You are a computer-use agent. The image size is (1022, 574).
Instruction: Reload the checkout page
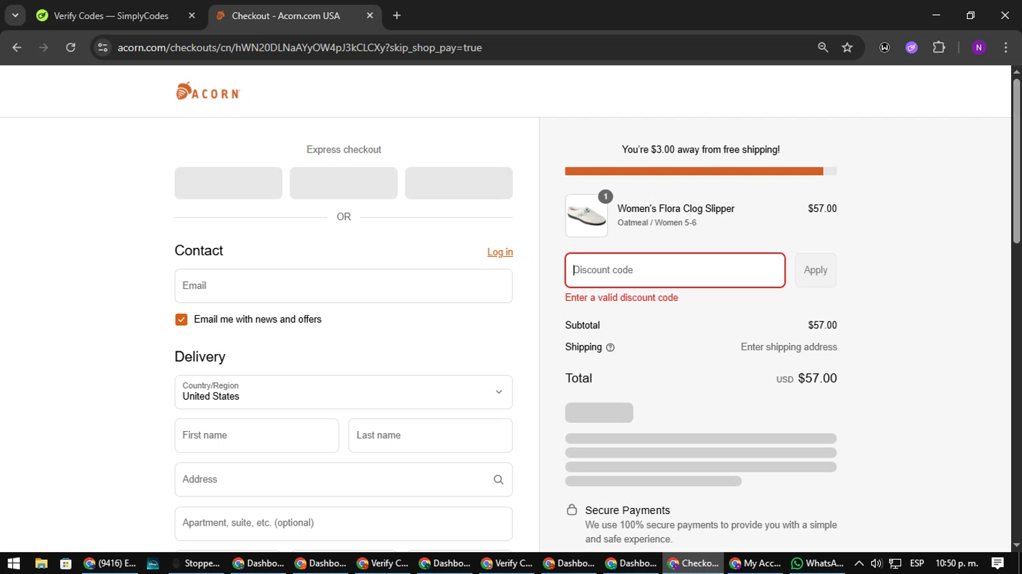coord(71,48)
